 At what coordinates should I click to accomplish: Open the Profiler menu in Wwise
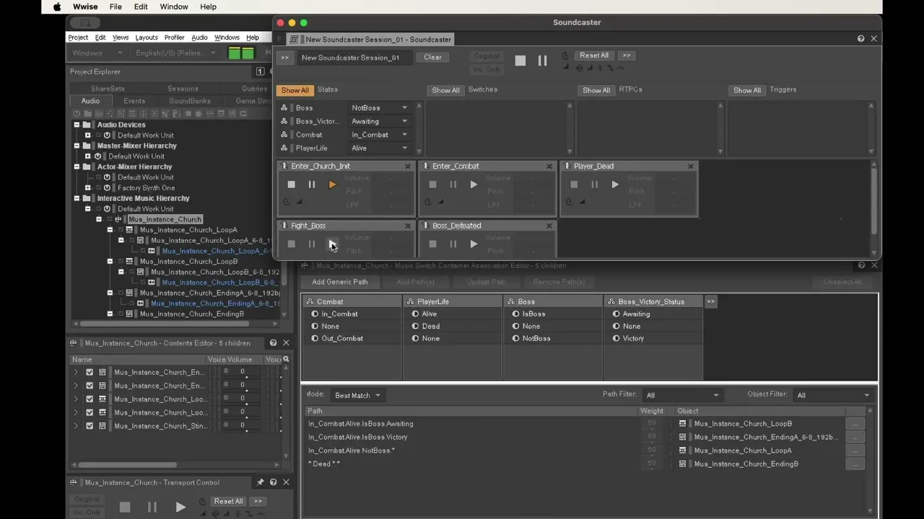[174, 37]
